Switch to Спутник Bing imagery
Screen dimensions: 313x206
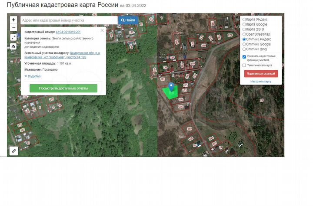tap(244, 49)
